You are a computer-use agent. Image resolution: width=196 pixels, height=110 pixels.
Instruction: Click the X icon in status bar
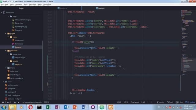click(x=18, y=102)
